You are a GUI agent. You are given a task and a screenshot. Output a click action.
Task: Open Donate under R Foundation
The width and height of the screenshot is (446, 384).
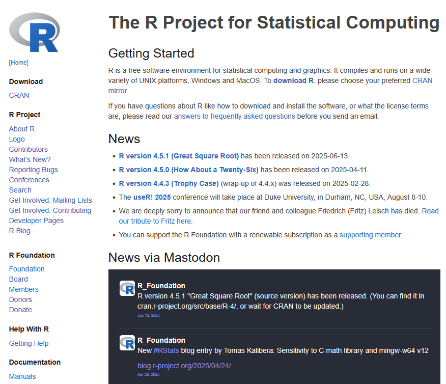(x=20, y=310)
